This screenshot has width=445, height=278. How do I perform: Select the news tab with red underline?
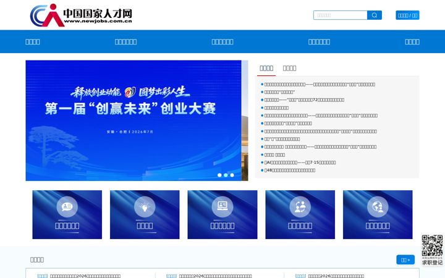point(266,68)
